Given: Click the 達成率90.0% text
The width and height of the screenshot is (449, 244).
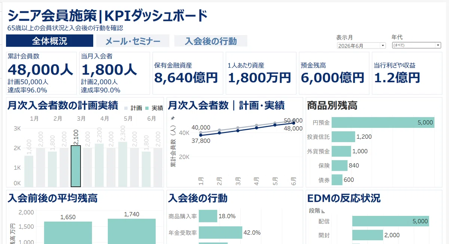Looking at the screenshot, I should (101, 90).
